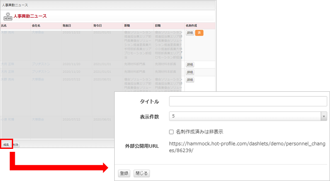Image resolution: width=330 pixels, height=181 pixels.
Task: Click the external public URL text
Action: pyautogui.click(x=247, y=147)
